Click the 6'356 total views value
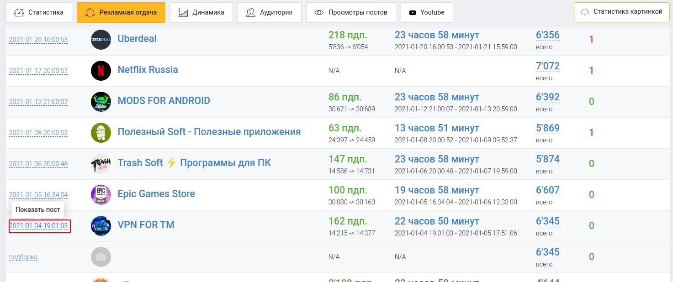 (548, 35)
